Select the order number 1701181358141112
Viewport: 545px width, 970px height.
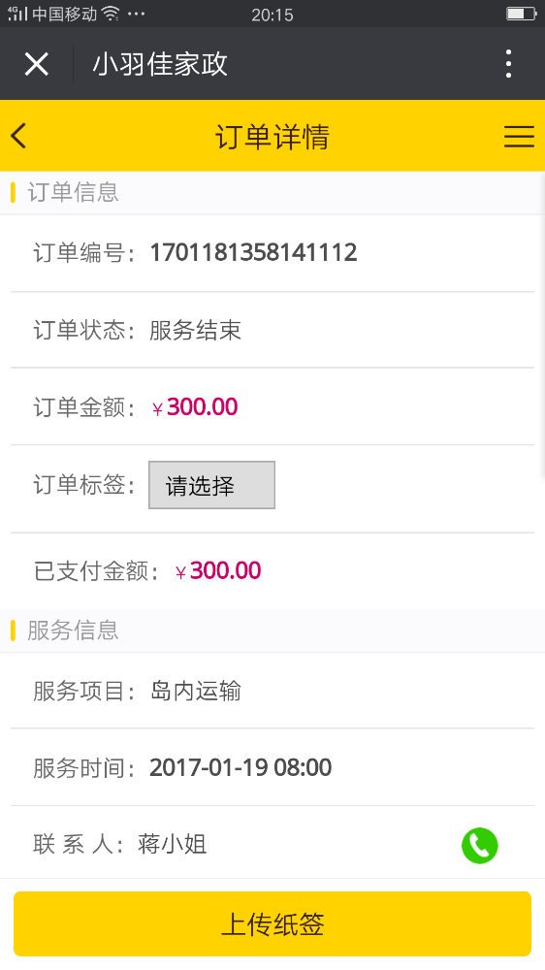pyautogui.click(x=254, y=252)
